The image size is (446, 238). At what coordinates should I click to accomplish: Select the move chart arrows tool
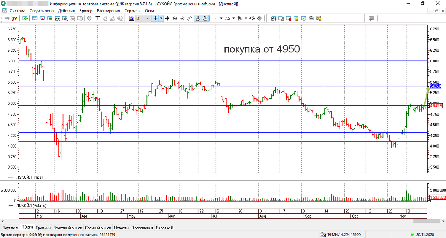pos(167,18)
